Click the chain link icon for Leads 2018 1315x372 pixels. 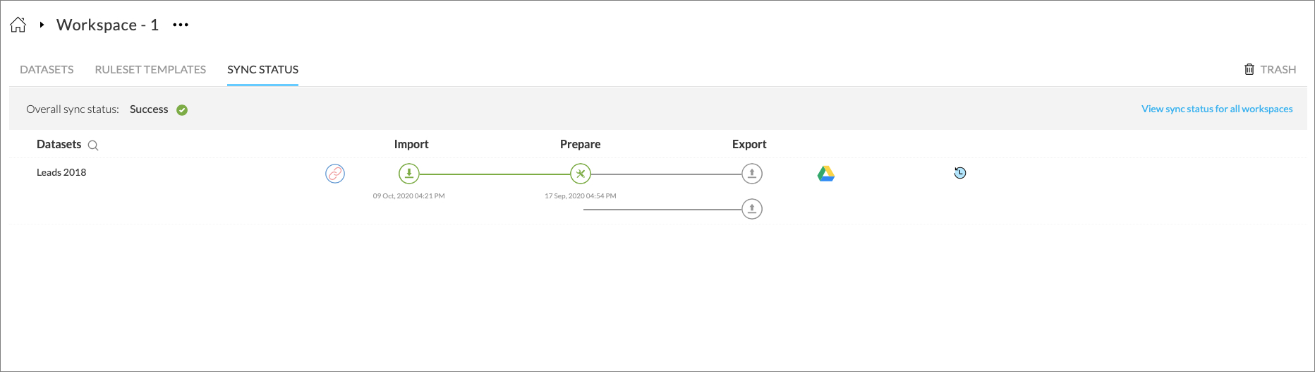(335, 174)
